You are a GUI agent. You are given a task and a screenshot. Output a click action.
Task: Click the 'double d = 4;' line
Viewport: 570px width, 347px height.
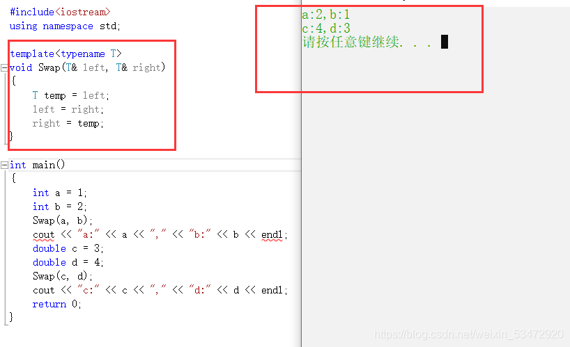(x=68, y=262)
